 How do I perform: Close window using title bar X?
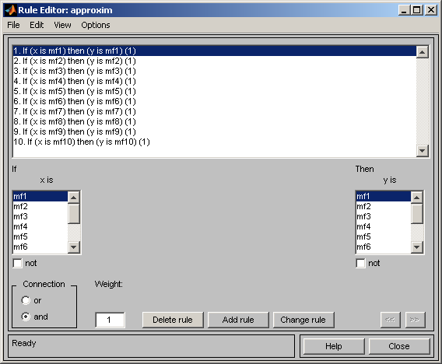(x=431, y=10)
